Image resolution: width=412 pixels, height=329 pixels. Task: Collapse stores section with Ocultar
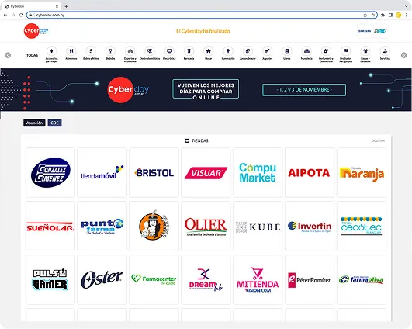pos(378,141)
